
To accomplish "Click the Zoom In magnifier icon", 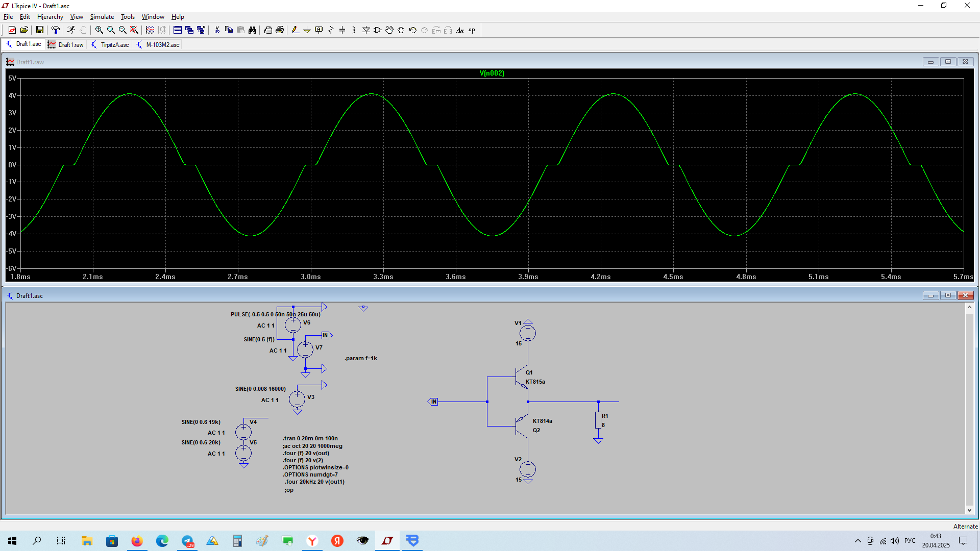I will coord(99,30).
